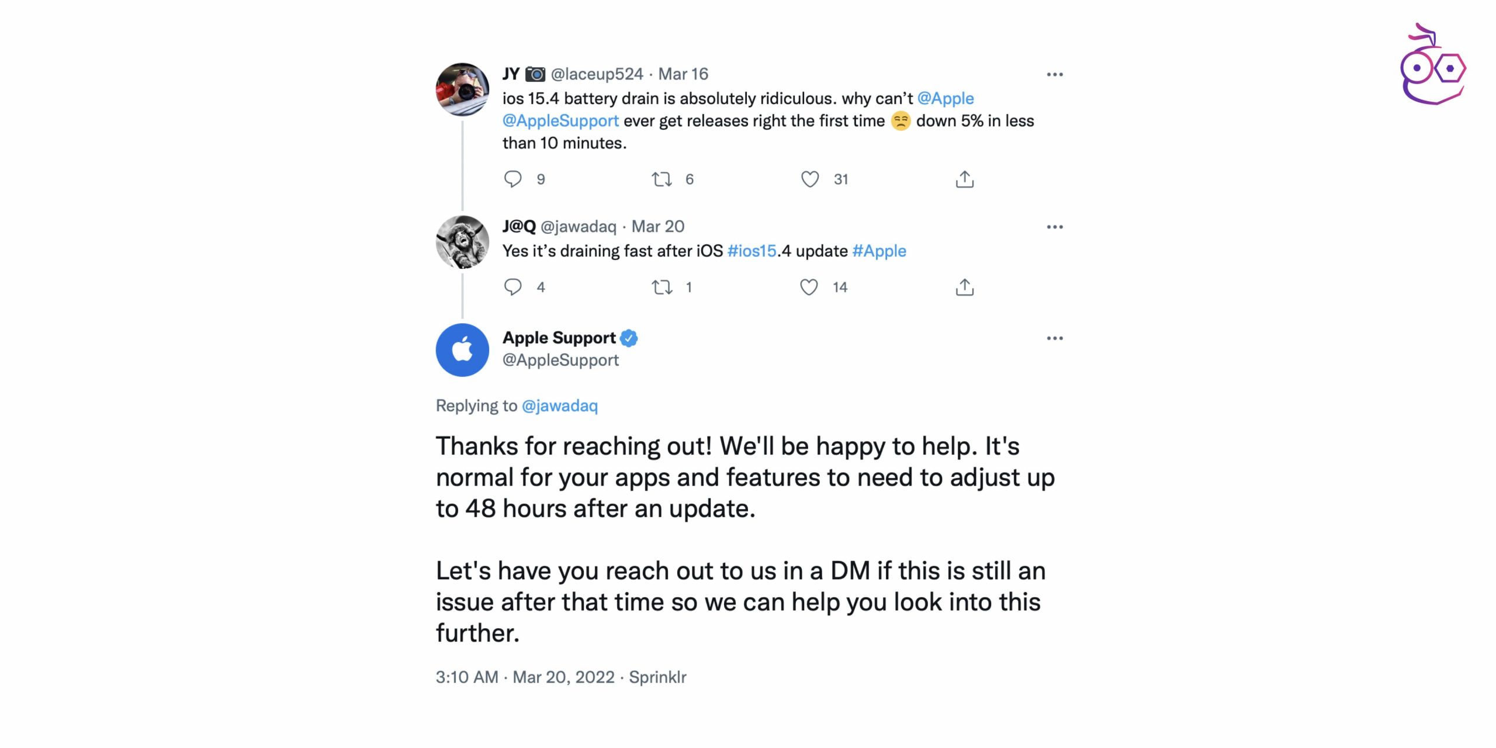
Task: Reply to J@Q's draining fast tweet
Action: point(512,287)
